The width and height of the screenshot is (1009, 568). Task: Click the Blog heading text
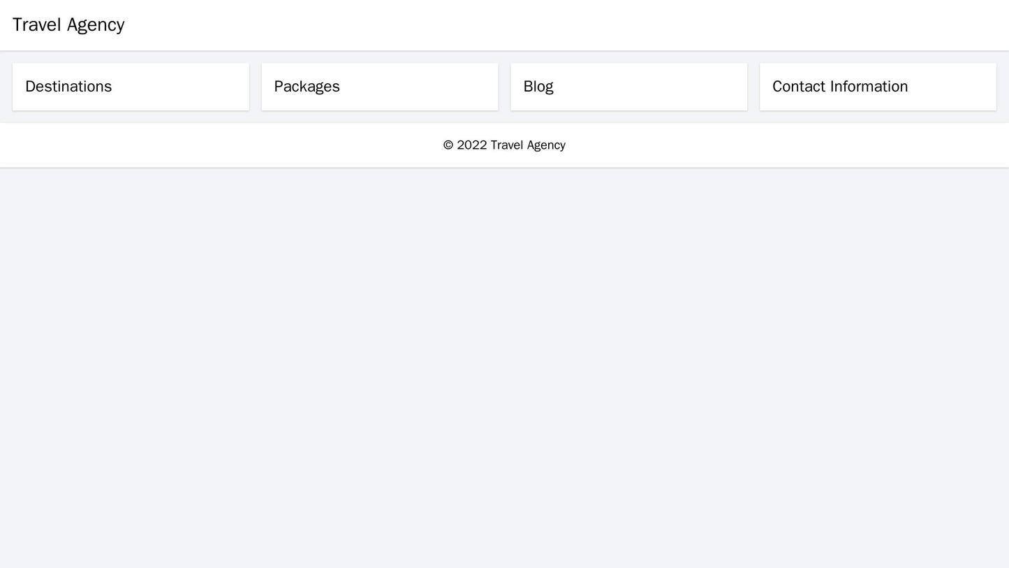click(538, 87)
